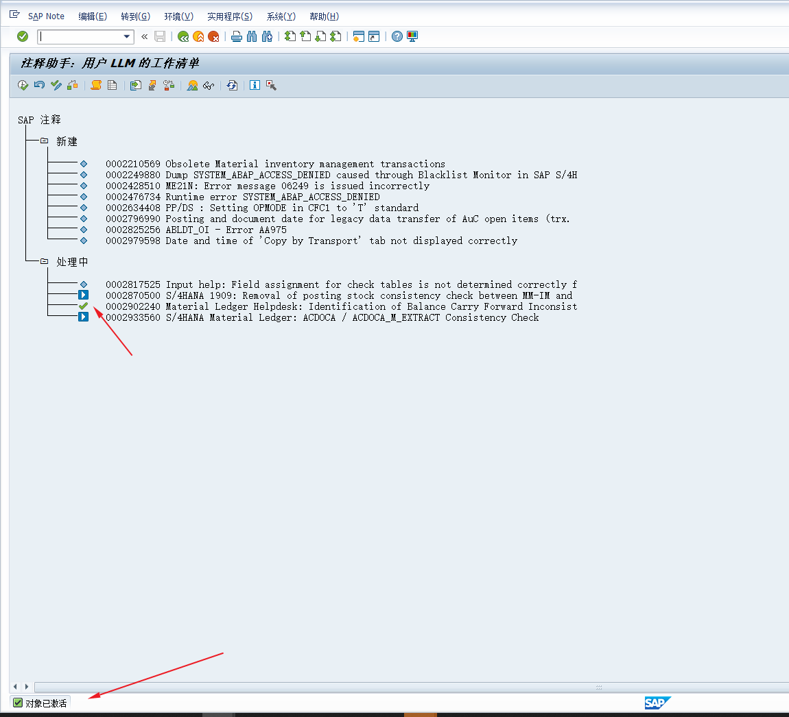789x717 pixels.
Task: Collapse the command field with double chevron
Action: pyautogui.click(x=144, y=36)
